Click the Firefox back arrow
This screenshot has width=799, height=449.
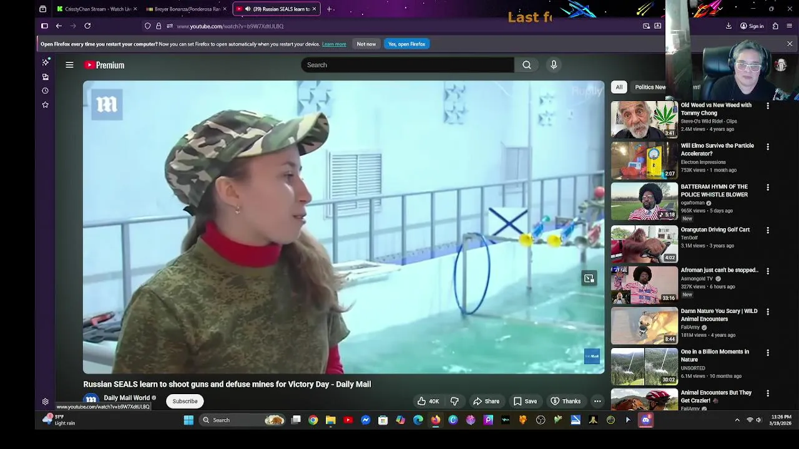coord(59,26)
